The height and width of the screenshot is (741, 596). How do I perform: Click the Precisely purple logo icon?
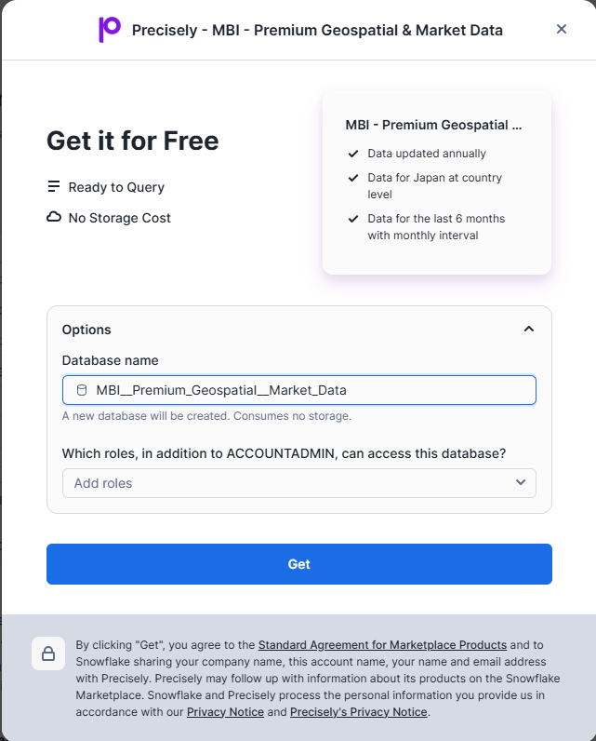(110, 30)
